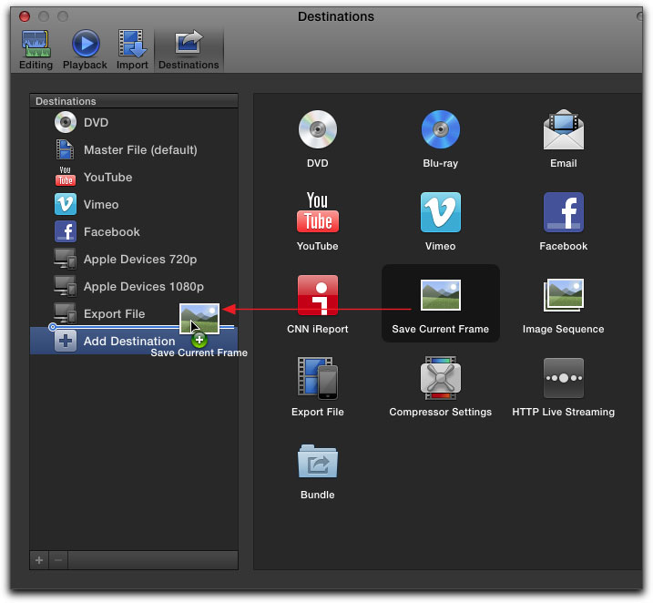Click the Master File filmstrip icon
The height and width of the screenshot is (603, 653).
[x=66, y=150]
